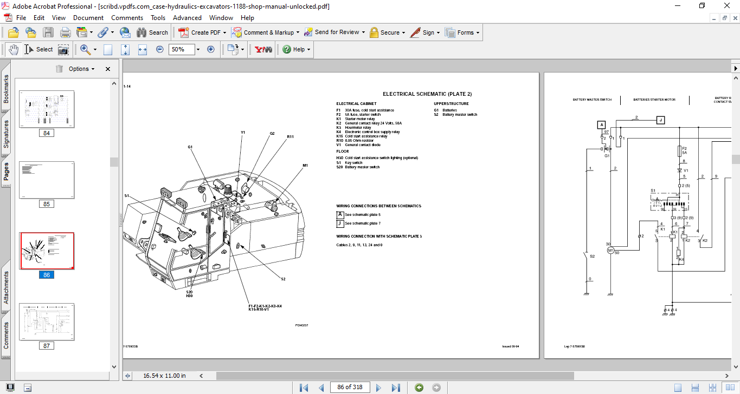Click the Fit Width icon

click(143, 49)
